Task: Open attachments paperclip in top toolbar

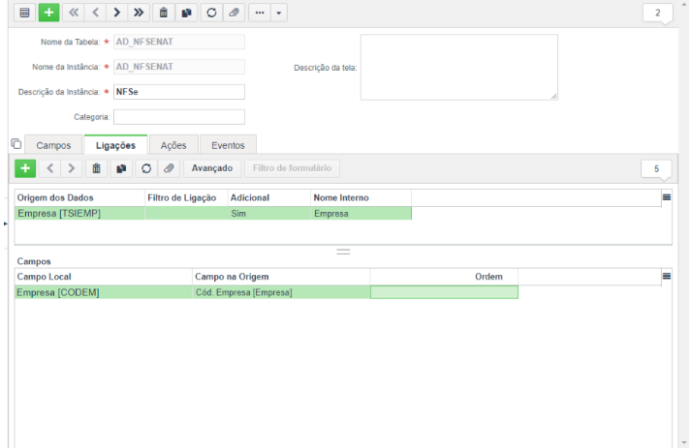Action: point(234,13)
